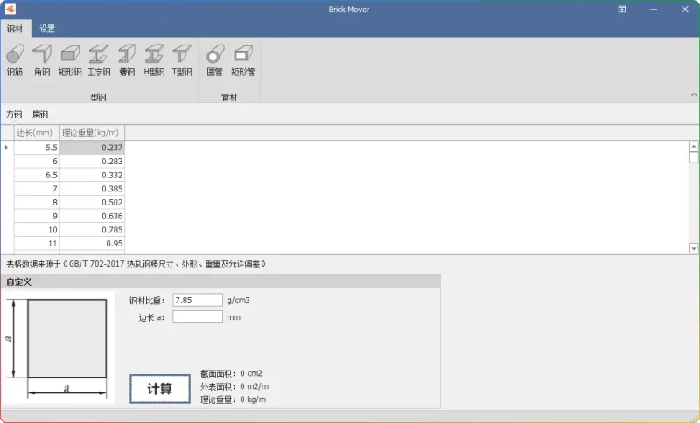Select the H型钢 icon

coord(154,59)
